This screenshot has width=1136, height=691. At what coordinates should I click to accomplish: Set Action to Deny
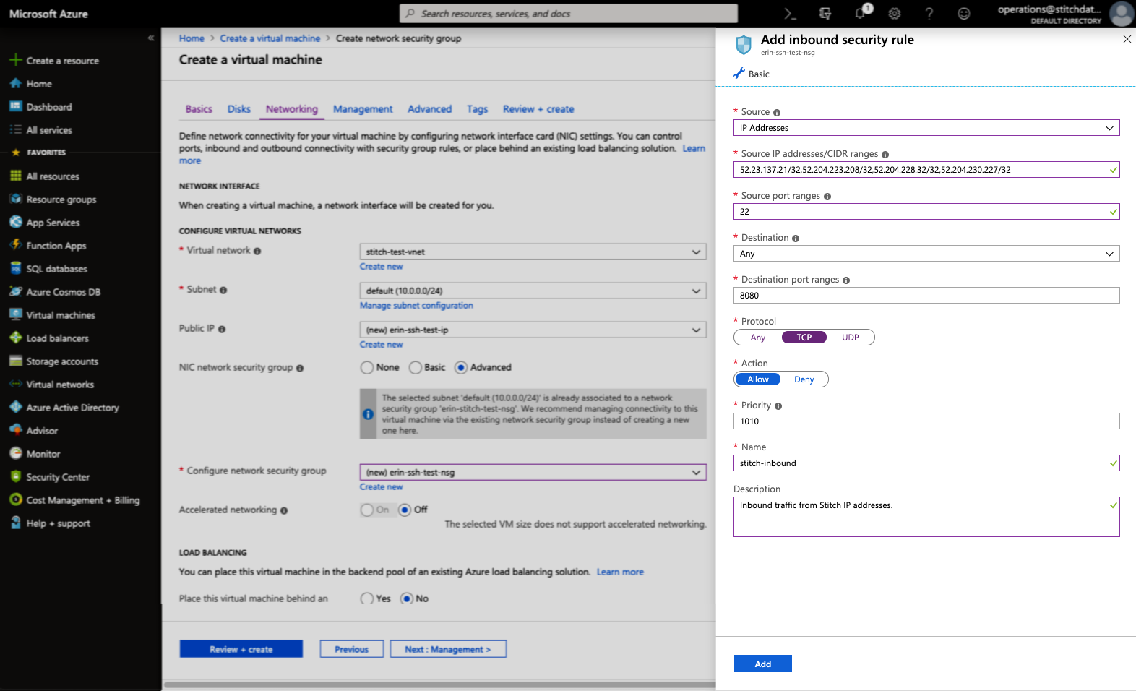click(804, 379)
